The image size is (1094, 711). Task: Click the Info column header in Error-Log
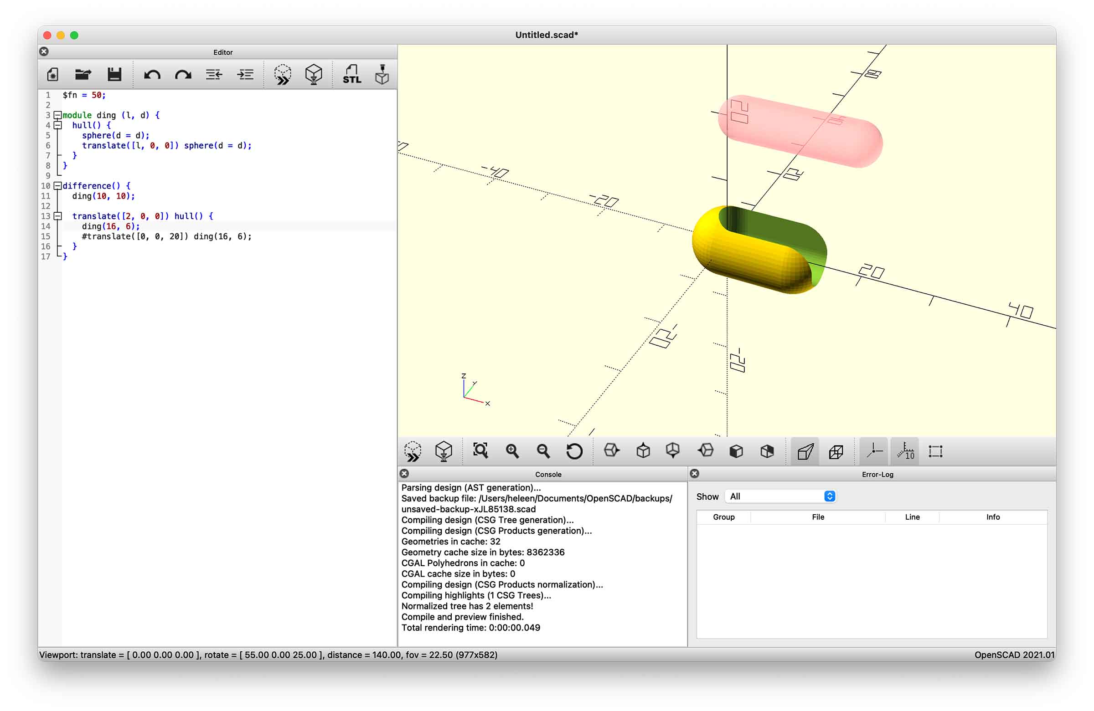(993, 517)
